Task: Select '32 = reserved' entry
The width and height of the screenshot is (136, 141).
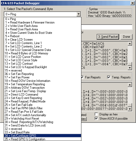Action: point(42,129)
